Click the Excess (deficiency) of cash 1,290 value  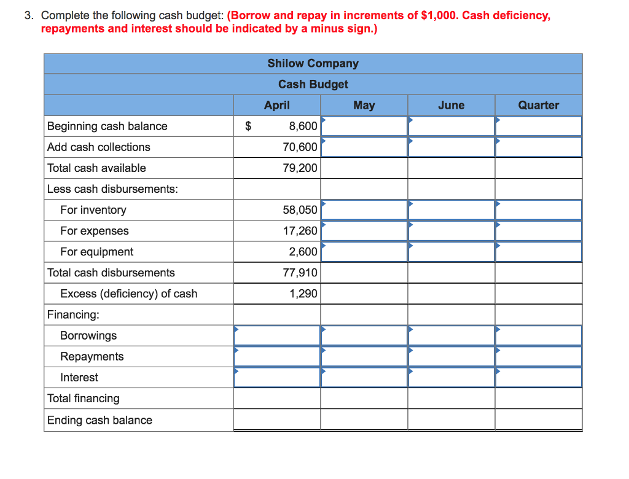click(305, 294)
